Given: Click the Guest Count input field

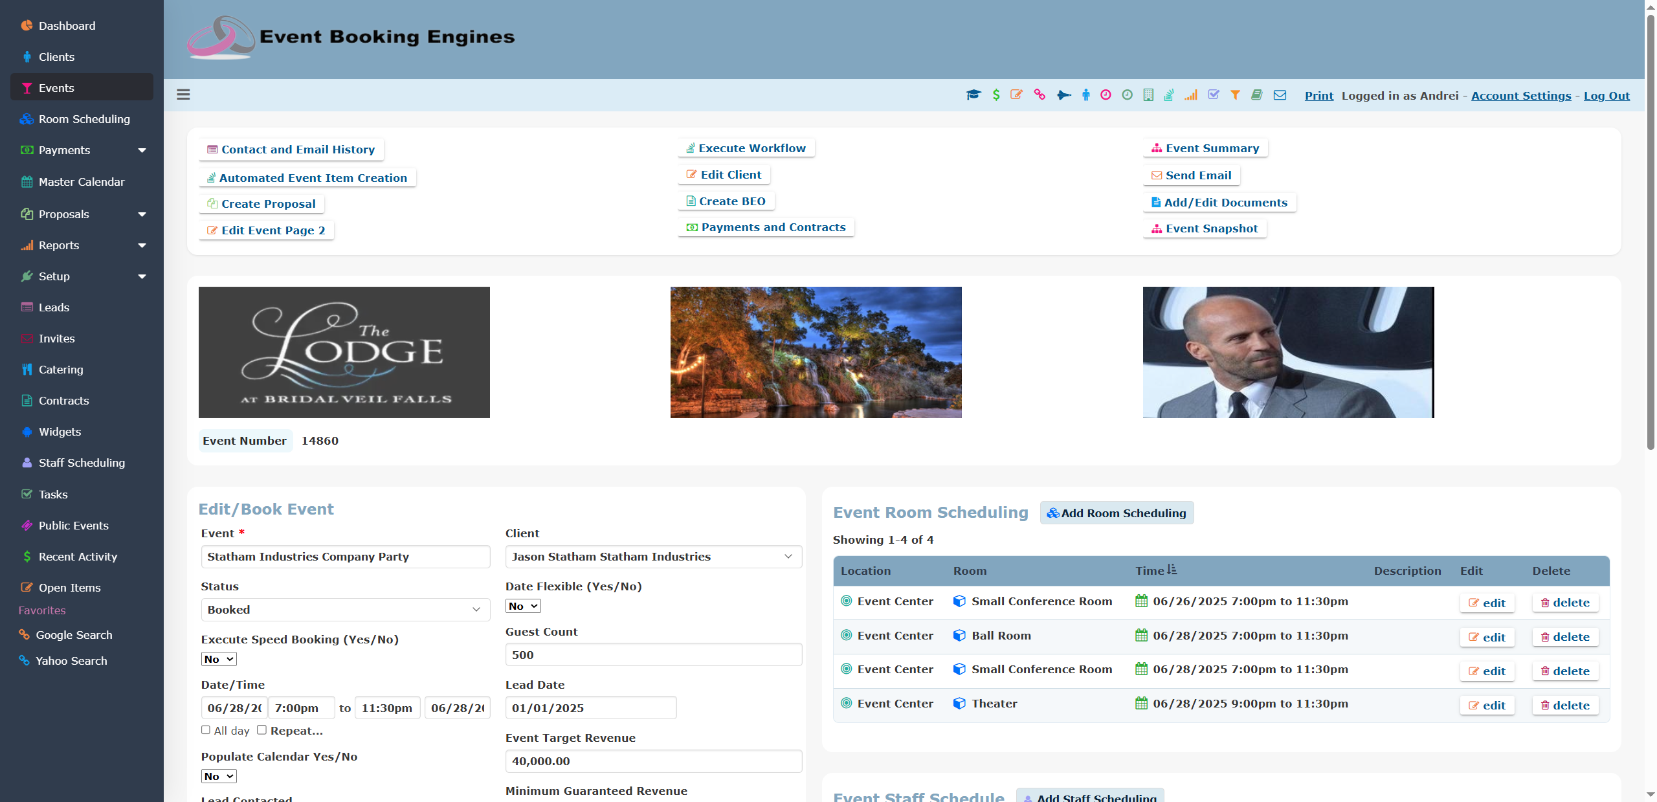Looking at the screenshot, I should [654, 655].
